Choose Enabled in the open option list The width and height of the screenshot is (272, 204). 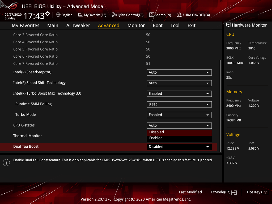pyautogui.click(x=179, y=138)
